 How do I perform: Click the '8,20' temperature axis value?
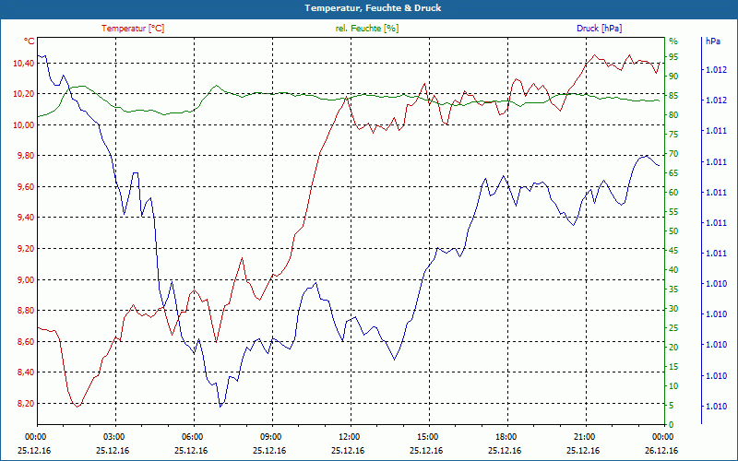pos(25,404)
